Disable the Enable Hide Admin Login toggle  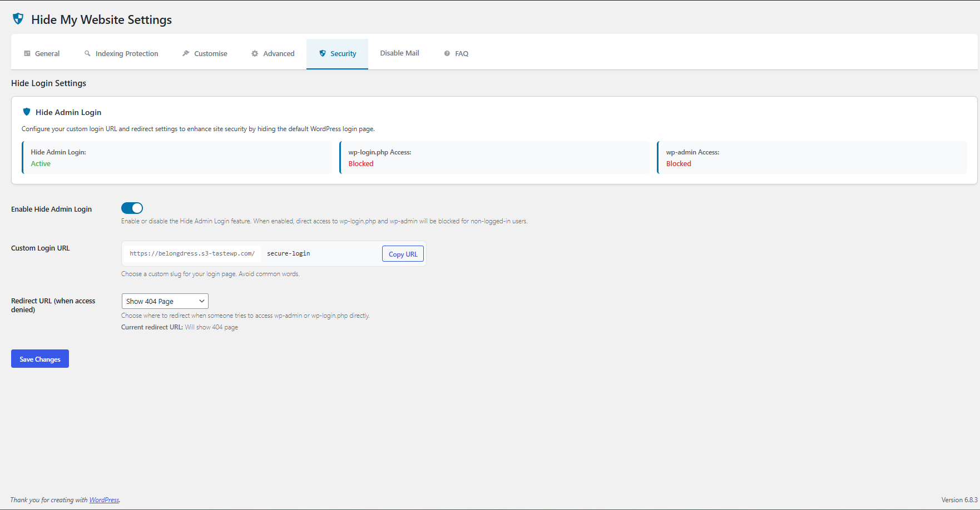pos(132,208)
